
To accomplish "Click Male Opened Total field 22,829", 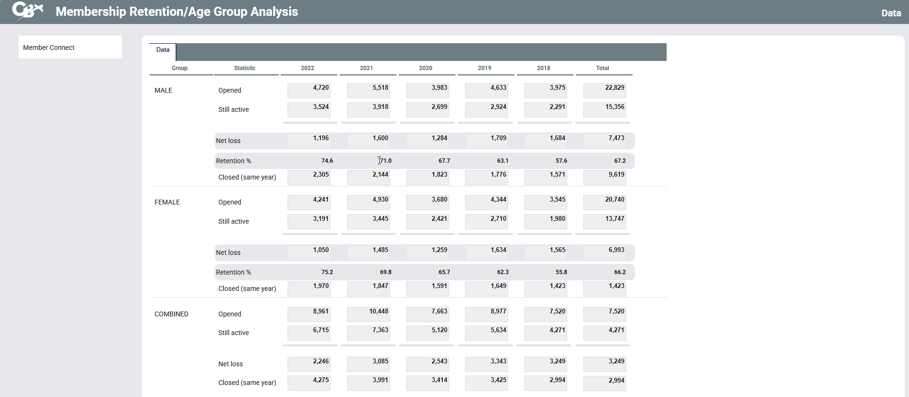I will (604, 90).
